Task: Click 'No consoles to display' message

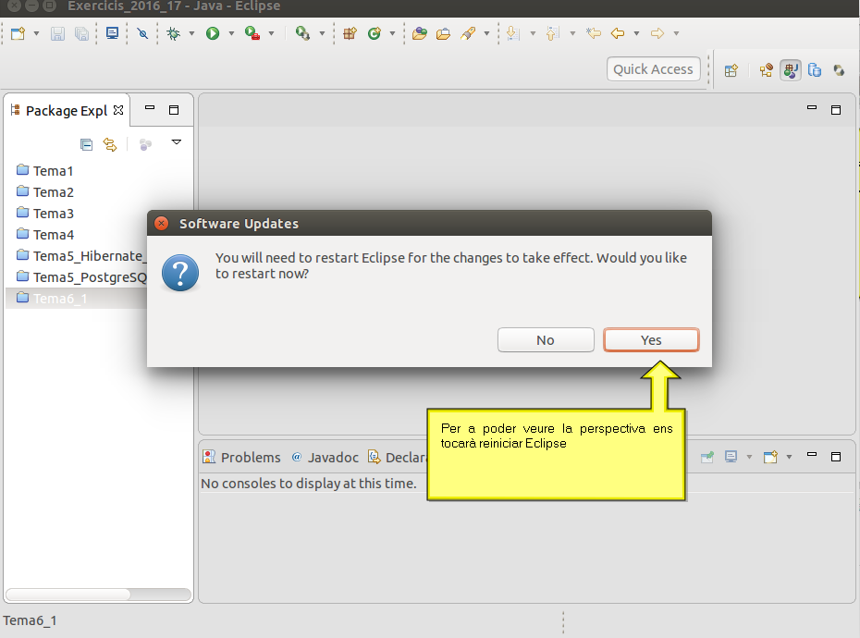Action: pos(308,484)
